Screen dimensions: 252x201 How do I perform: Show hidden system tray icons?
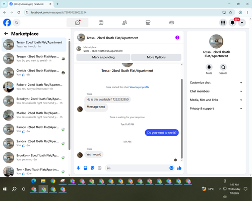click(x=220, y=189)
